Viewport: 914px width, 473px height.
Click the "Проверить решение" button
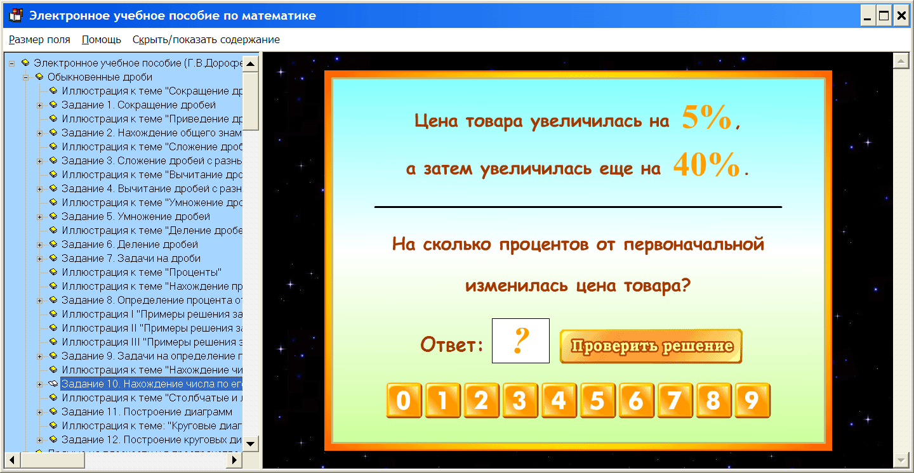click(651, 346)
